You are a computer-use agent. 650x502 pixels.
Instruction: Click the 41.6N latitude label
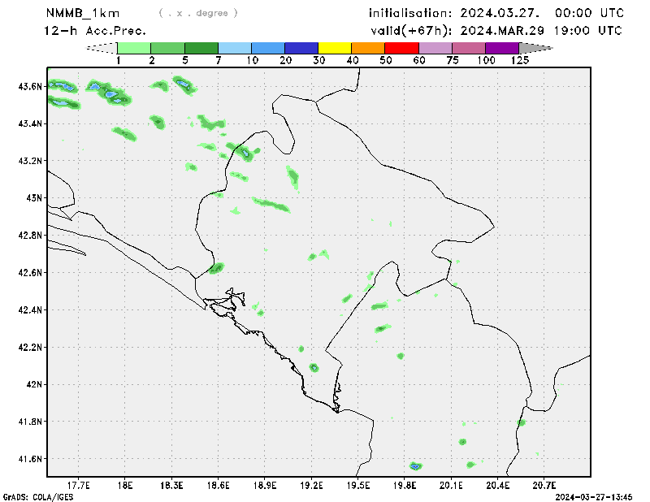click(x=30, y=459)
